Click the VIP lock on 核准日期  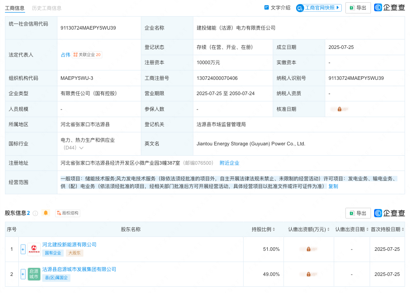click(339, 109)
